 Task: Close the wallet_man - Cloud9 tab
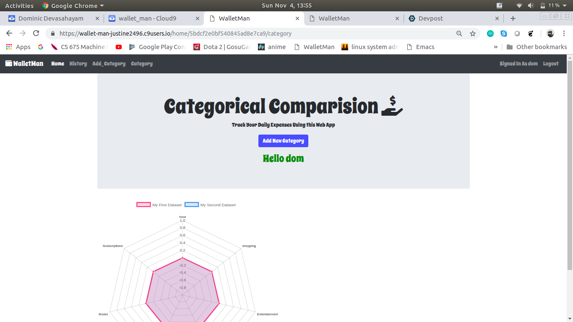(197, 18)
